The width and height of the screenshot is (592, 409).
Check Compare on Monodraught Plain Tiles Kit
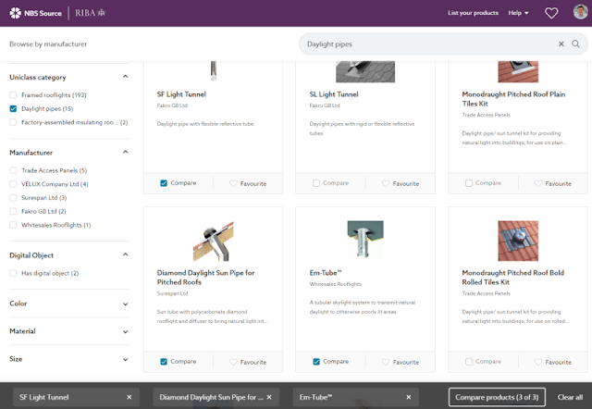469,183
